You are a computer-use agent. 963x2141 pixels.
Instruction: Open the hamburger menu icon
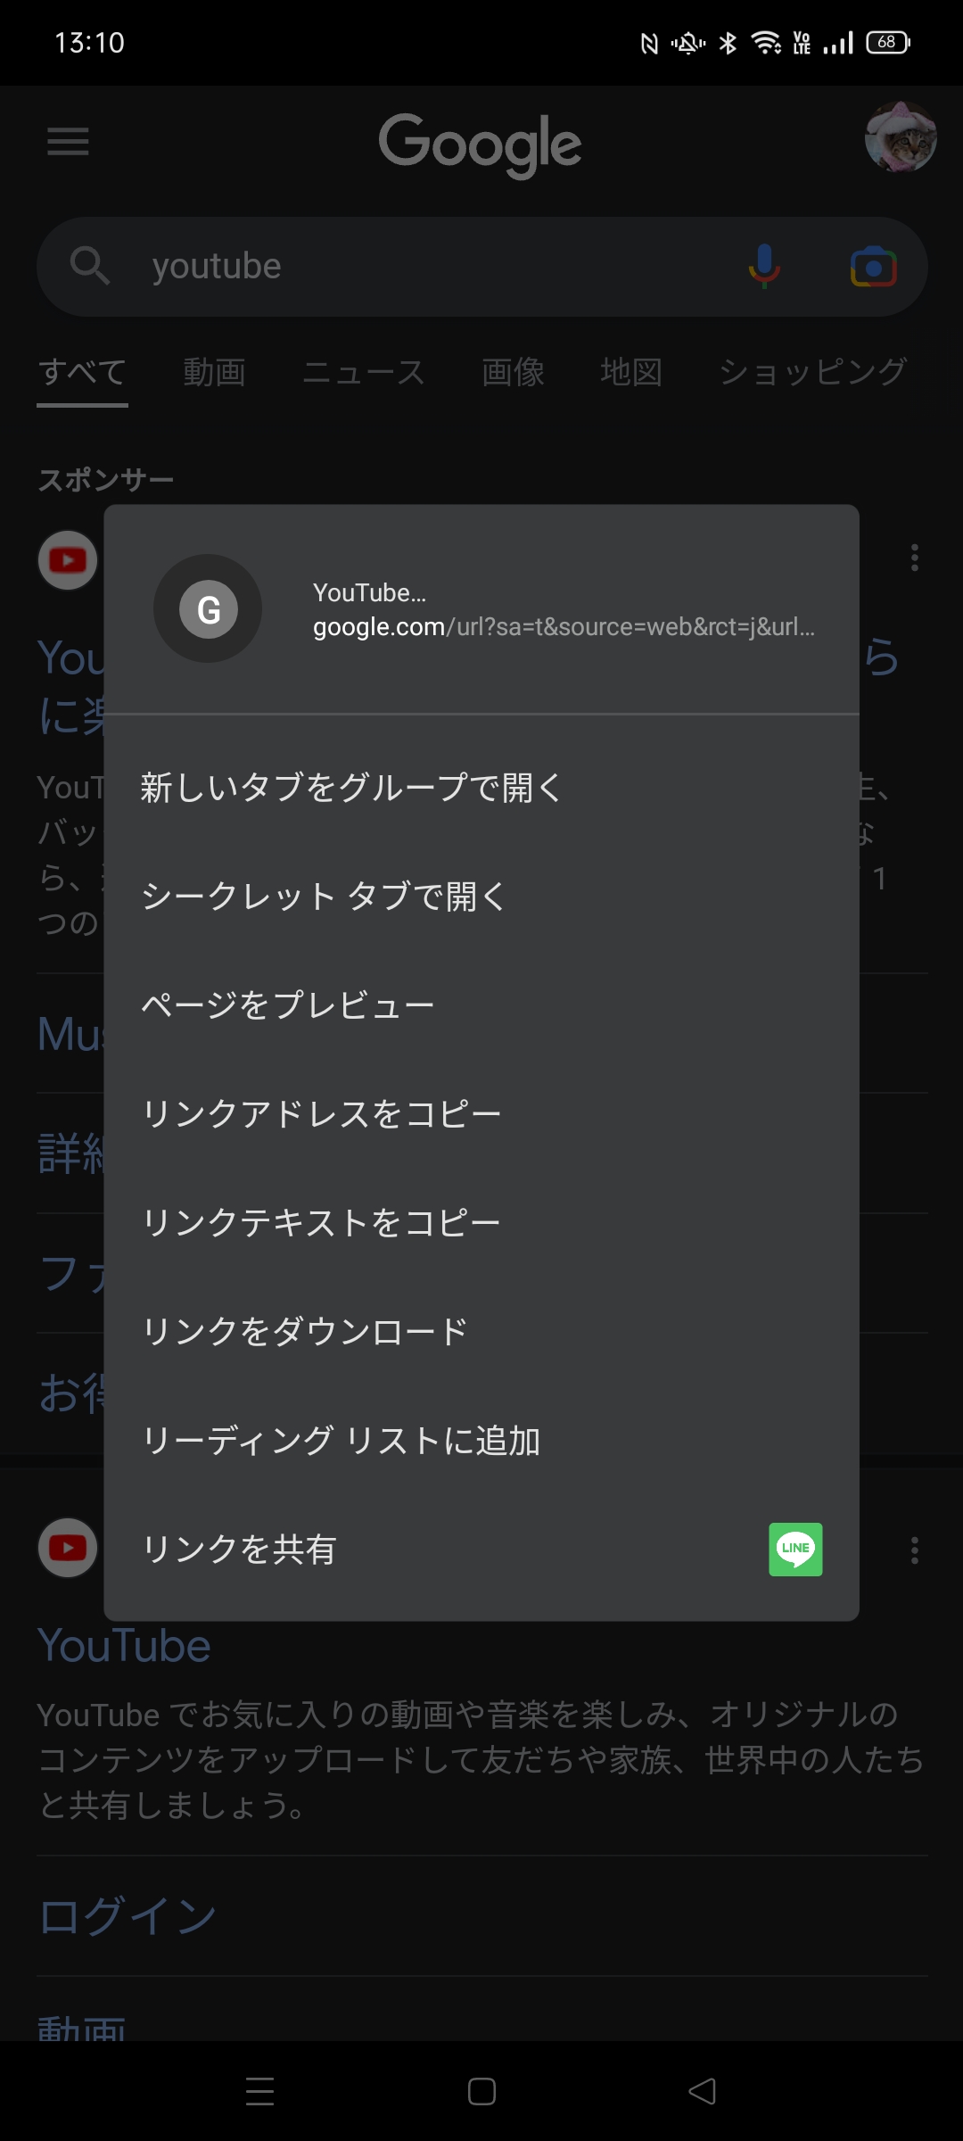[68, 141]
